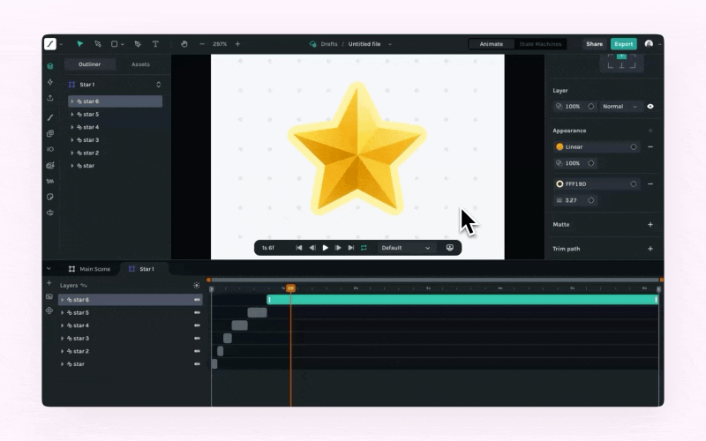Switch to the Assets tab

pyautogui.click(x=140, y=64)
